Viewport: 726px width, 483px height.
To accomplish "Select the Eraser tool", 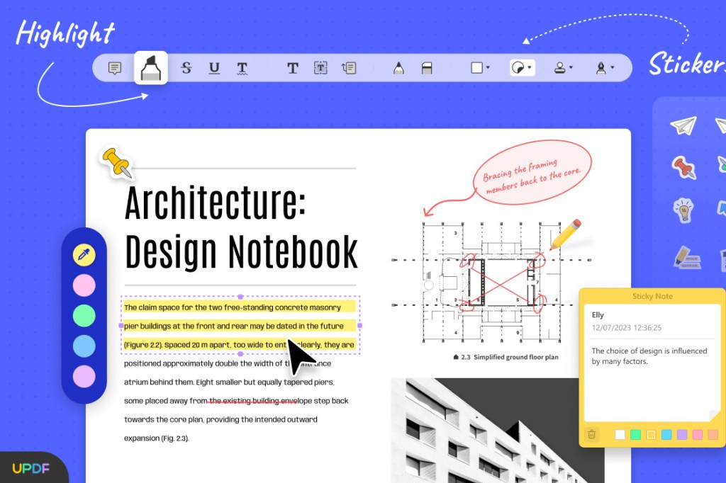I will [x=427, y=69].
